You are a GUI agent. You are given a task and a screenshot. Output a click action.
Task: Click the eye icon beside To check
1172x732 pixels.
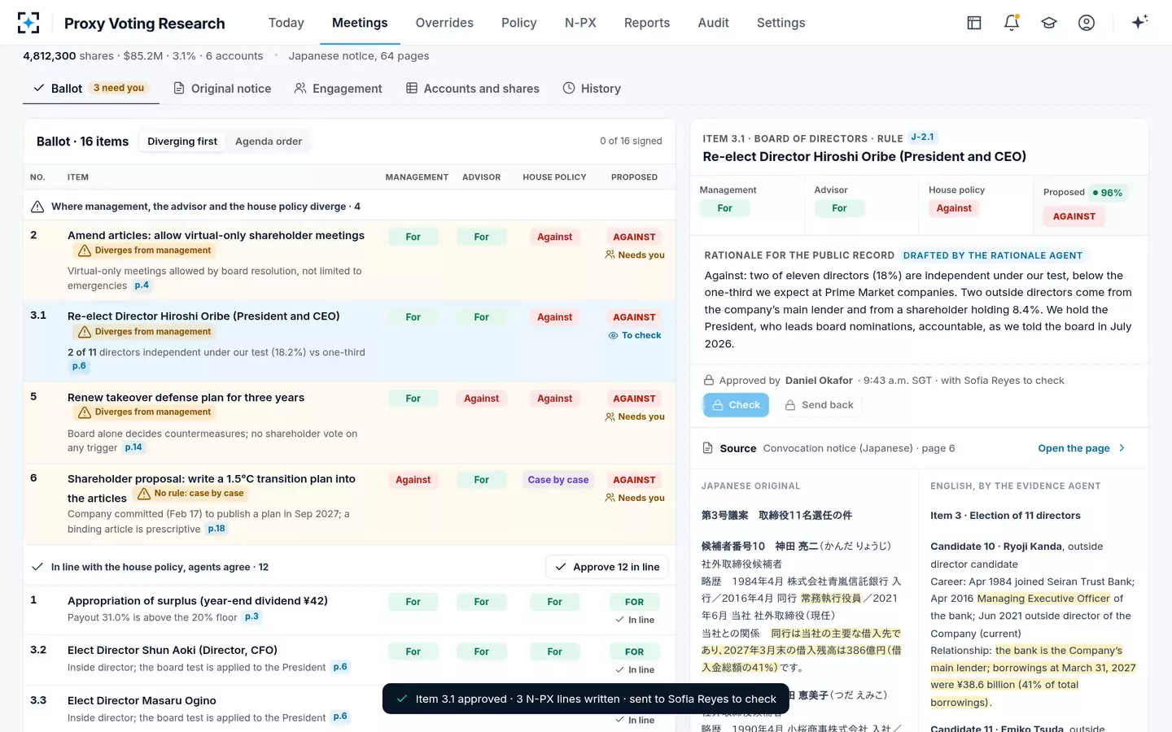click(x=613, y=335)
